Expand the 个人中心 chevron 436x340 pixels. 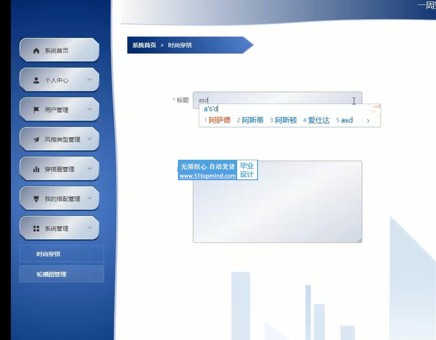90,80
